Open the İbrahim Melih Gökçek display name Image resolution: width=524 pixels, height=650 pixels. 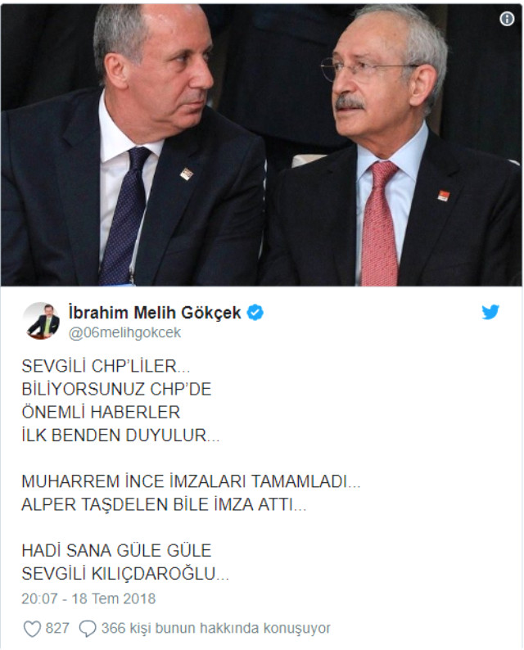(x=155, y=313)
